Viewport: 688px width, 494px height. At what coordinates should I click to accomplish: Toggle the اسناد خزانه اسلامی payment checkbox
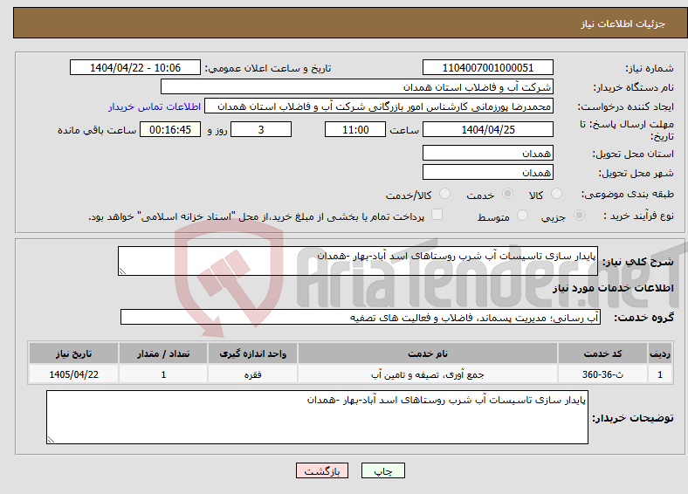[x=437, y=215]
